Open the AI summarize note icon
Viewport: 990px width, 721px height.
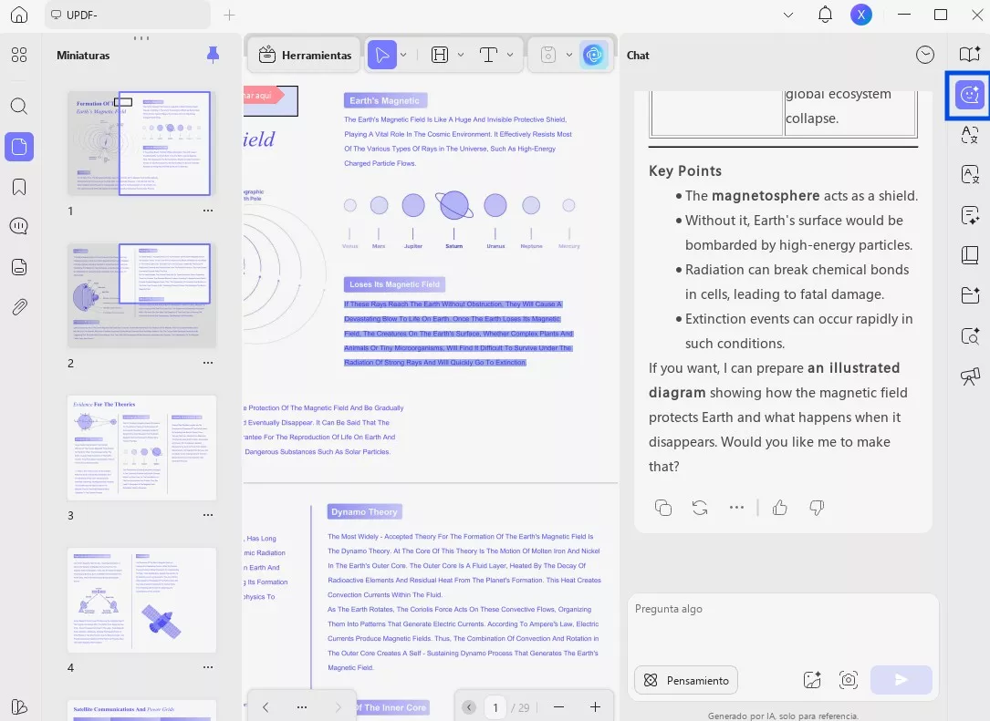tap(970, 216)
